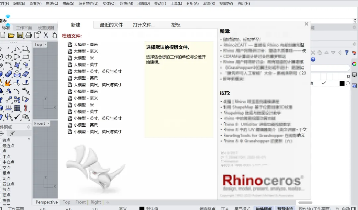Screen dimensions: 358x210
Task: Toggle the 中心点 object snap
Action: [8, 162]
